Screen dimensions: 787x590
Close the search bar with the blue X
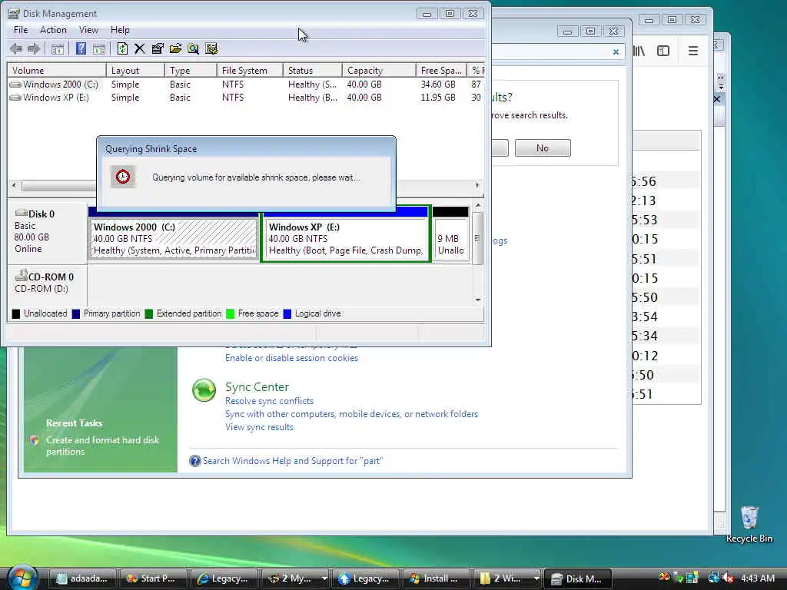click(x=616, y=51)
